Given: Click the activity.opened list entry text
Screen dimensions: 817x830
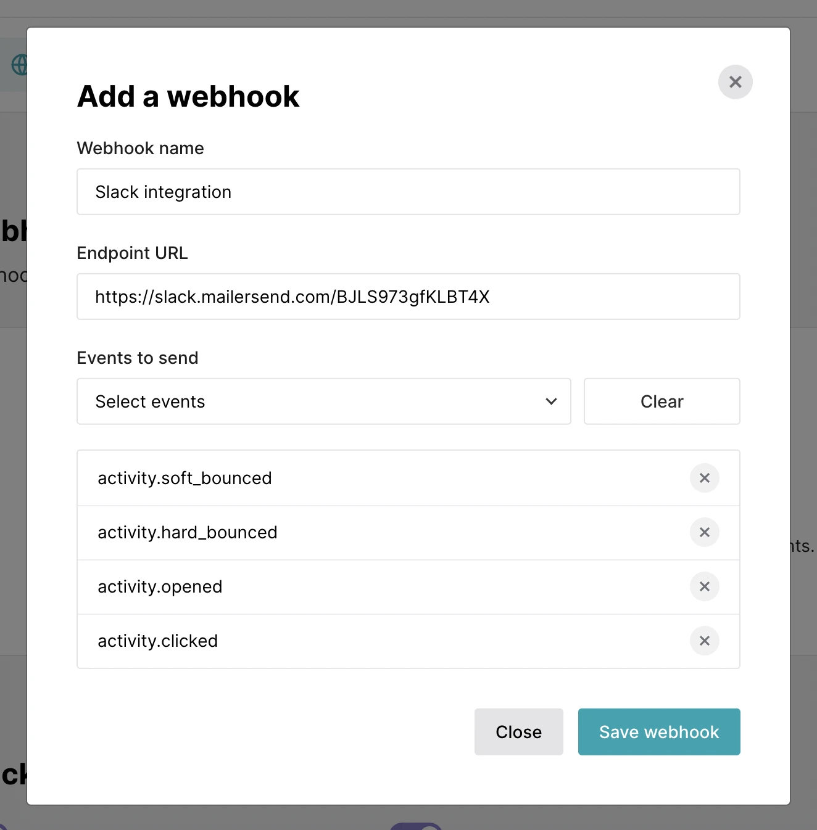Looking at the screenshot, I should point(160,586).
